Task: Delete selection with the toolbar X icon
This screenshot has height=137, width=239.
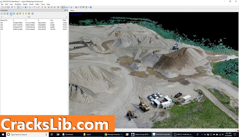Action: tap(42, 7)
